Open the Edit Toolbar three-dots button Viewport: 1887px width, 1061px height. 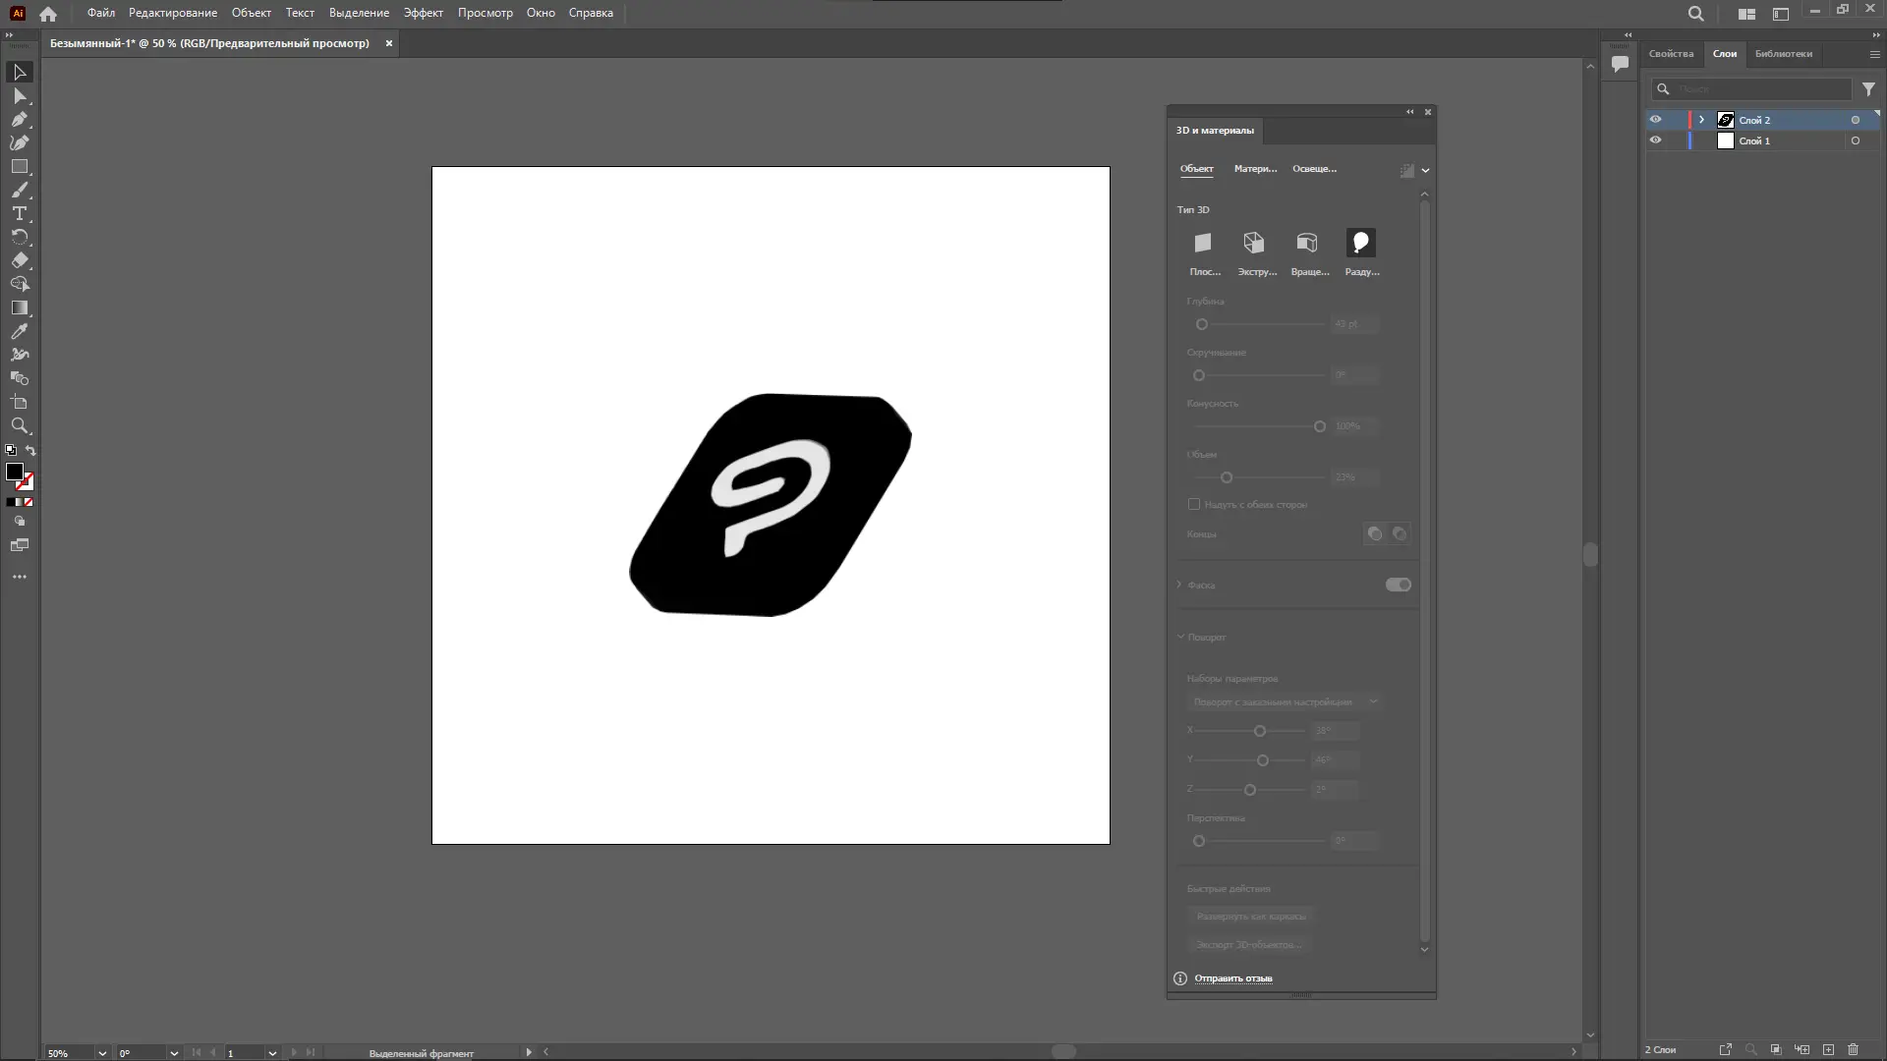tap(19, 578)
